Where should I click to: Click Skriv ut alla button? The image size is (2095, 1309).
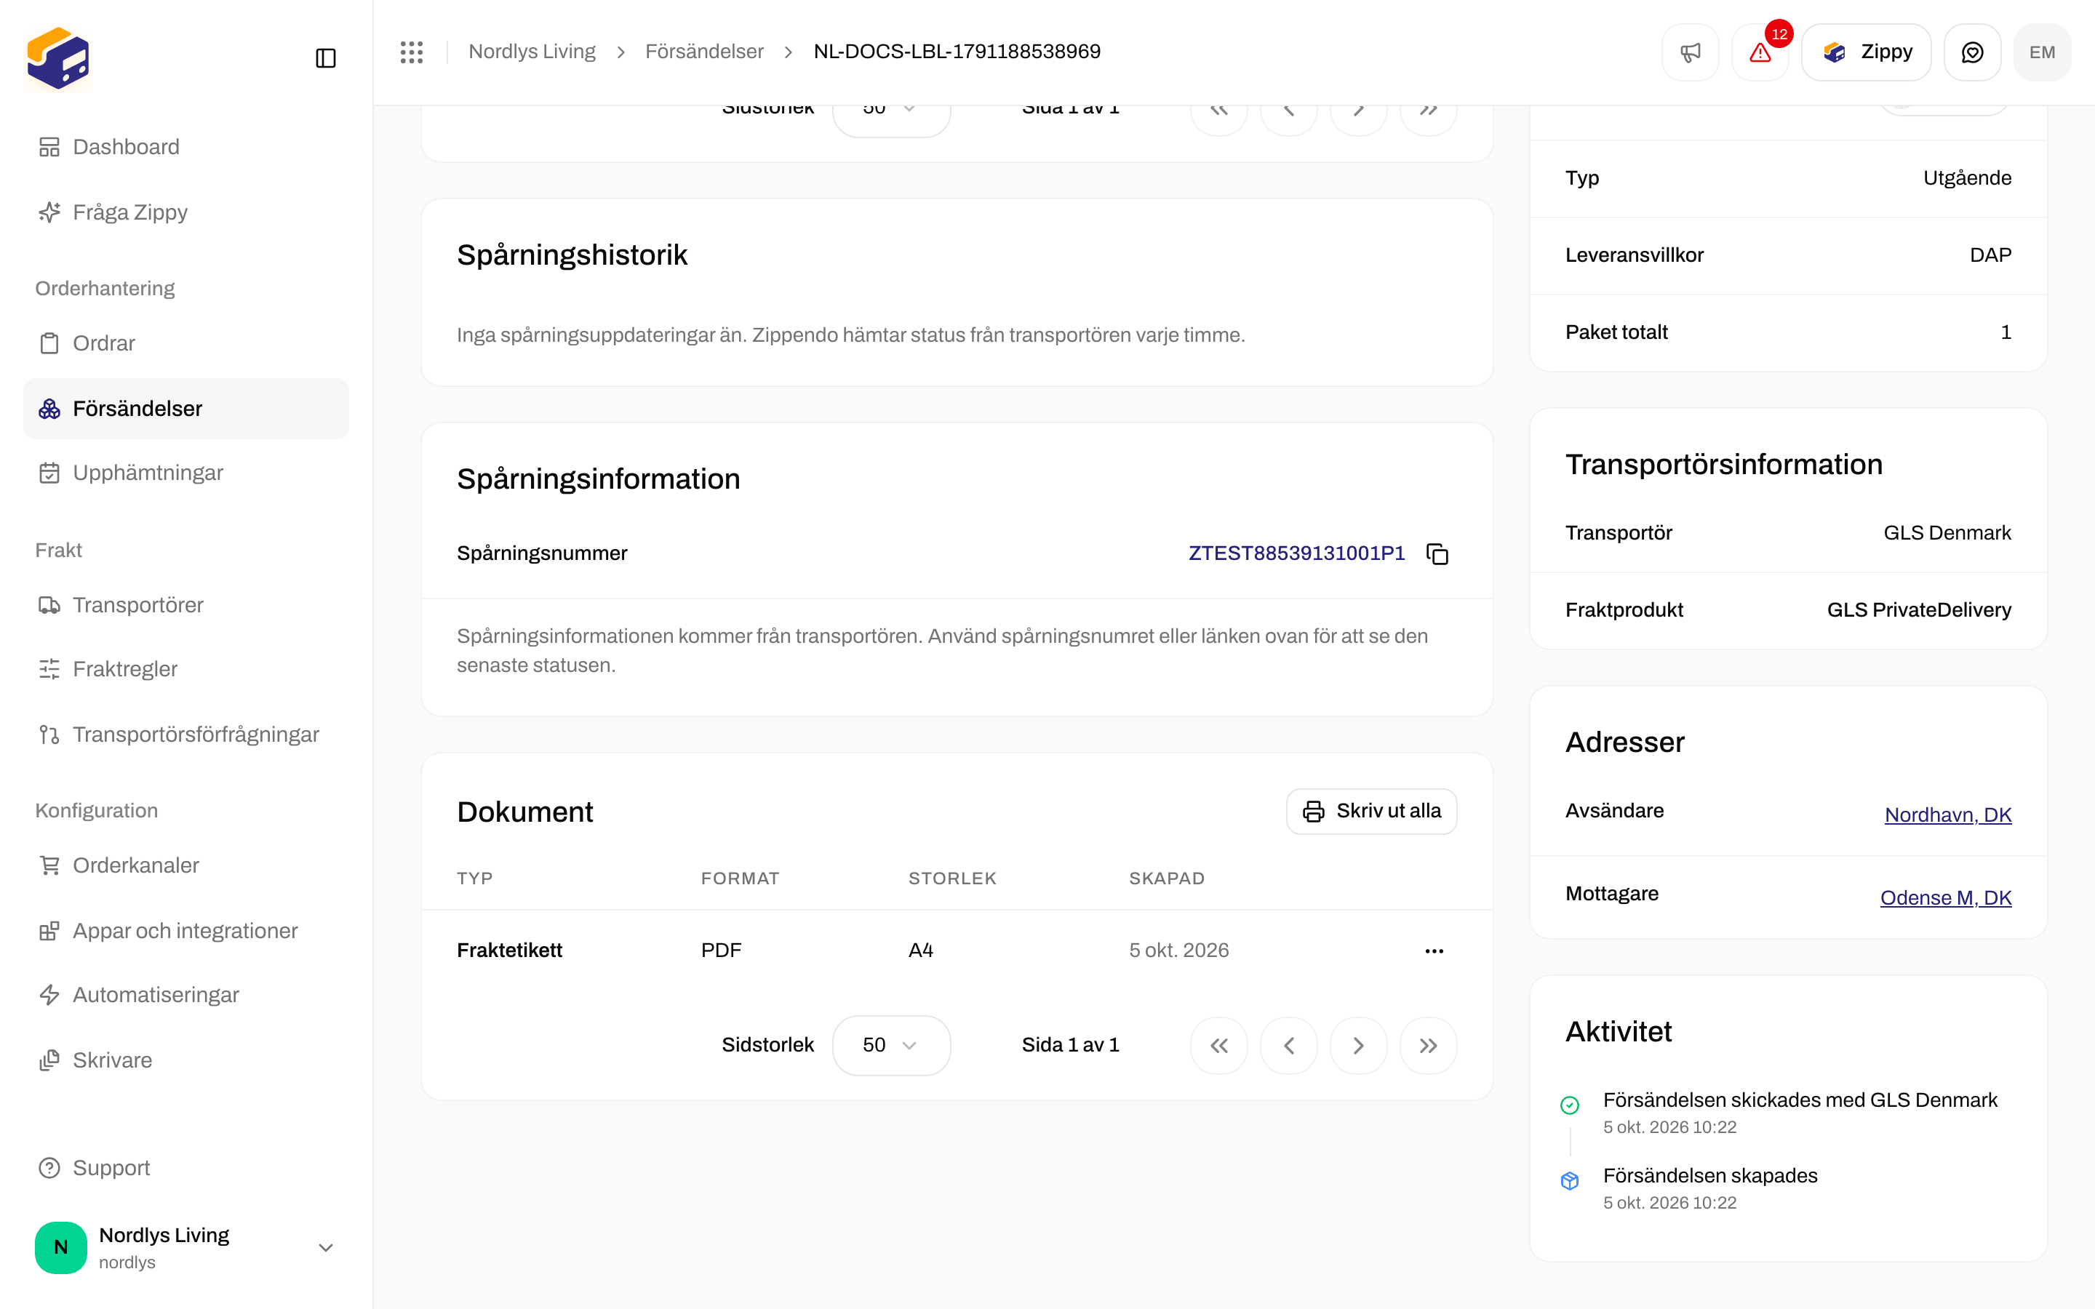[x=1371, y=811]
